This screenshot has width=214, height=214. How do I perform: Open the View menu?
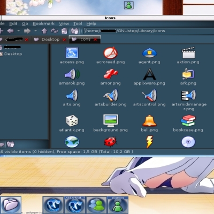[x=64, y=24]
